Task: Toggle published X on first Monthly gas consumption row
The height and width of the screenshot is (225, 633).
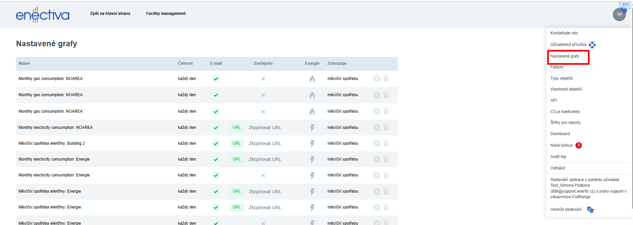Action: (x=263, y=79)
